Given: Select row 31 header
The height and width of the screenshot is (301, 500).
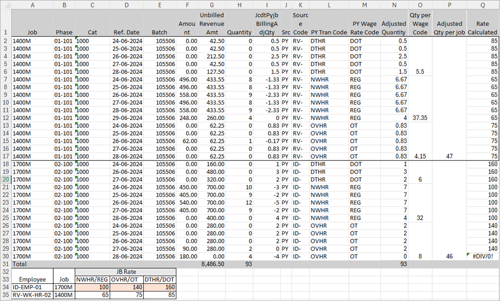Looking at the screenshot, I should (x=6, y=264).
